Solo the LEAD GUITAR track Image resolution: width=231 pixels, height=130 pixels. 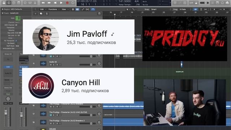pos(54,115)
